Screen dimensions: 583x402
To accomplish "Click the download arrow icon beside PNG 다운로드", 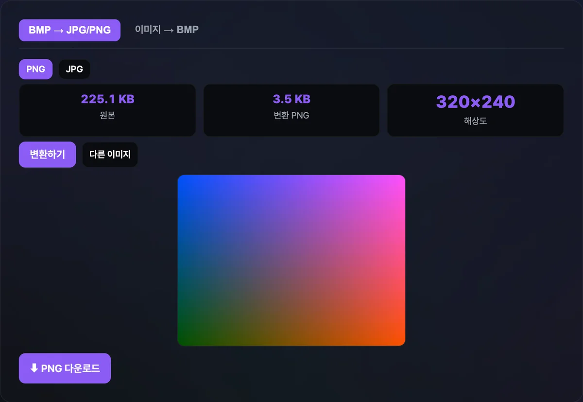I will [34, 368].
